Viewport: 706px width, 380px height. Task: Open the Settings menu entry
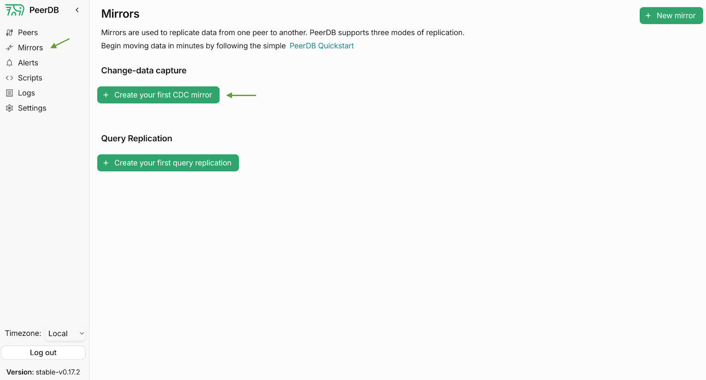pos(32,108)
